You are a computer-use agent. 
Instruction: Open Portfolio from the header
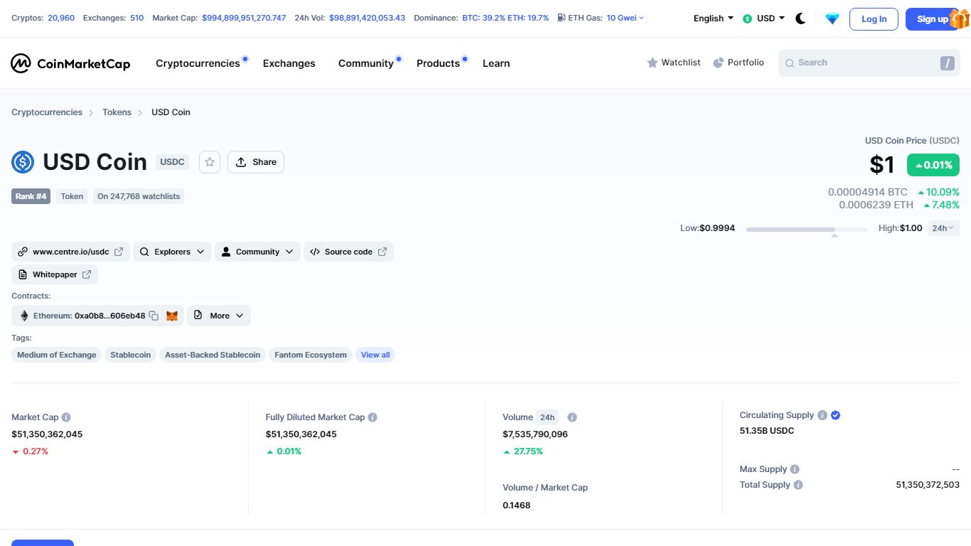(739, 63)
